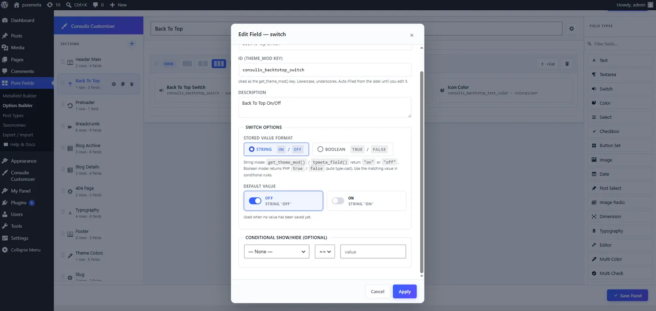Add the Editor field type
The width and height of the screenshot is (656, 311).
[619, 245]
